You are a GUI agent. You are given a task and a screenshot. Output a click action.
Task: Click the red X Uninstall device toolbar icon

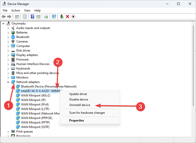[x=68, y=16]
